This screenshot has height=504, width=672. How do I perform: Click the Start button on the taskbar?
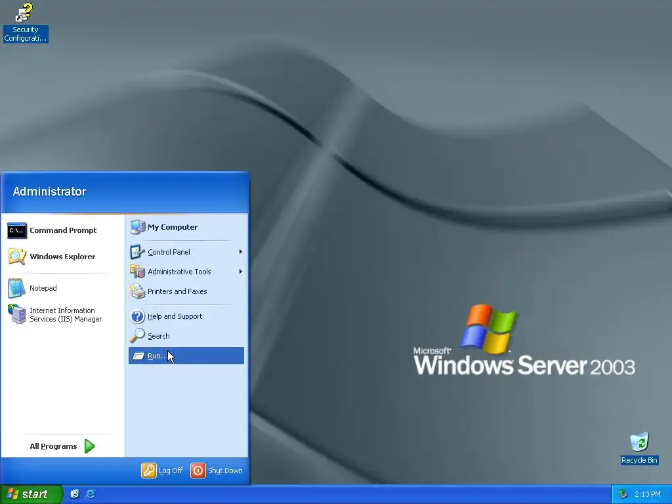[x=31, y=494]
